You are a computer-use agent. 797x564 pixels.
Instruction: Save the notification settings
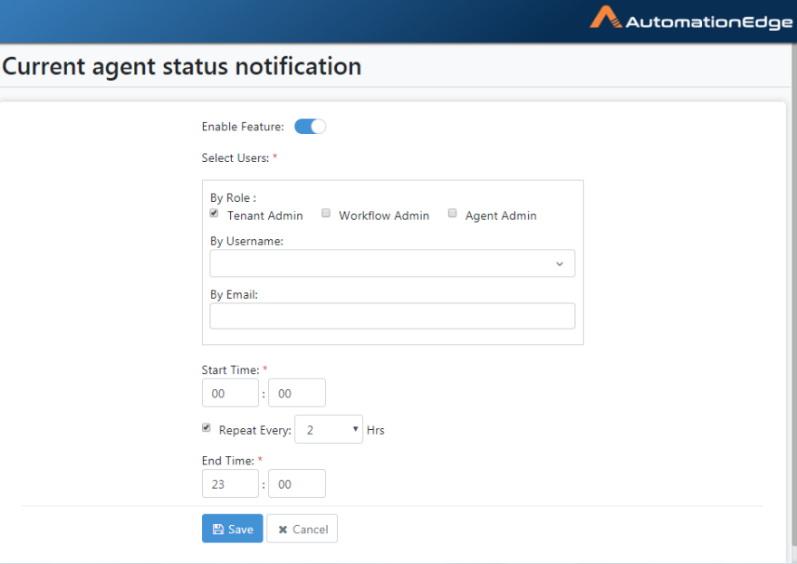pos(232,529)
